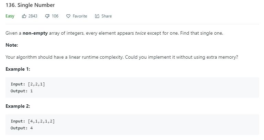Click the Output: 4 code line
Viewport: 264px width, 140px height.
tap(22, 128)
